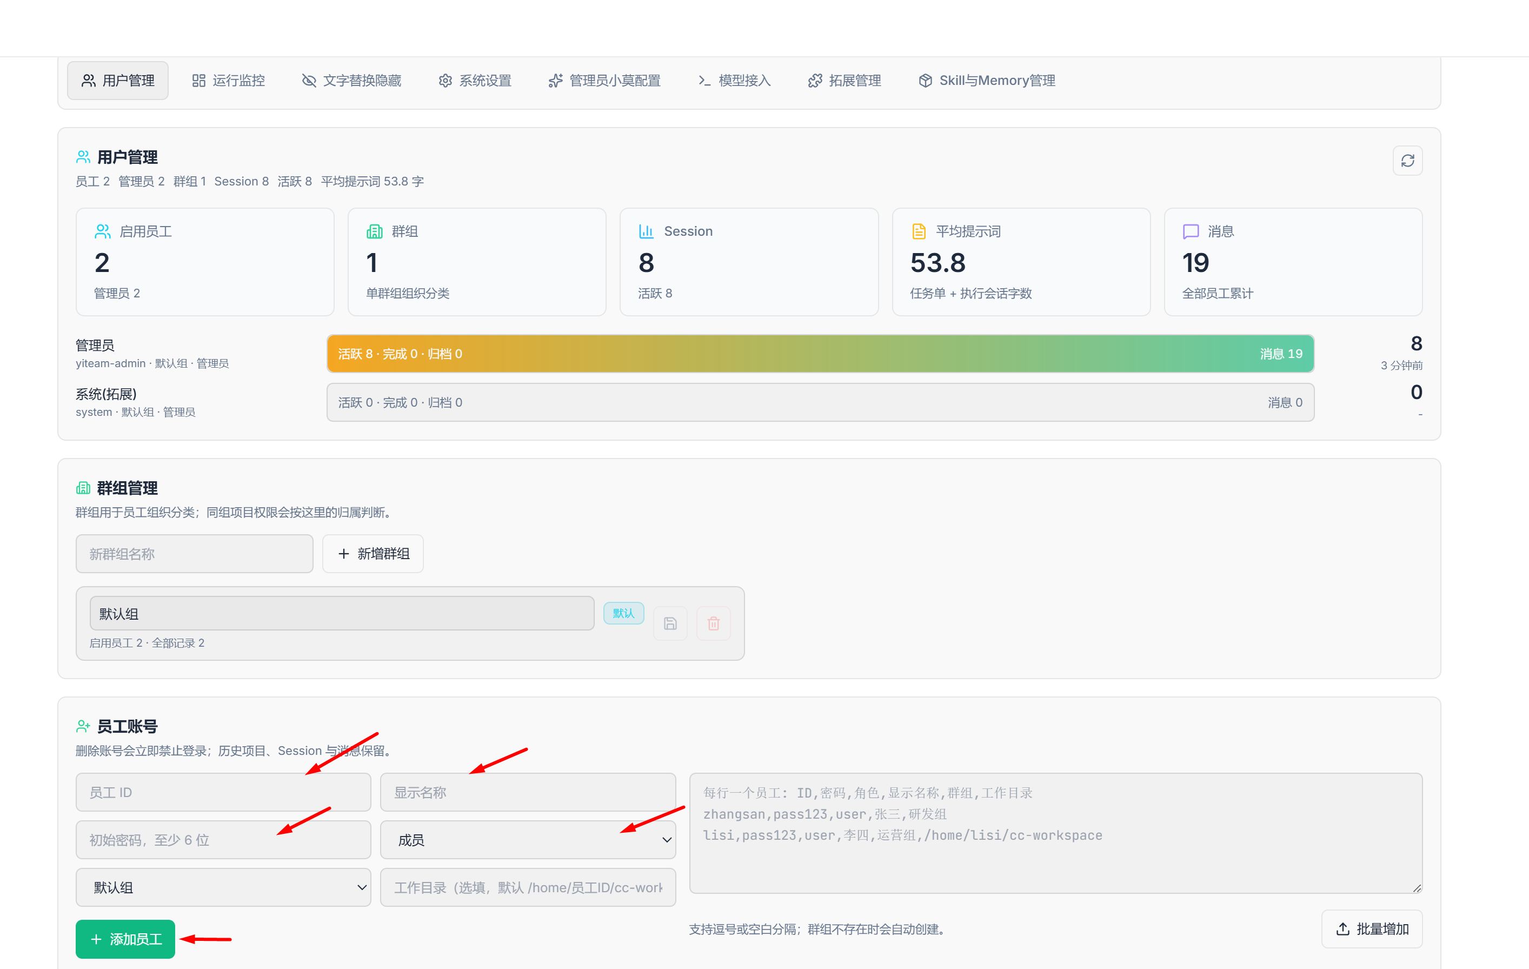Open the 运行监控 tab
1529x969 pixels.
(x=229, y=81)
